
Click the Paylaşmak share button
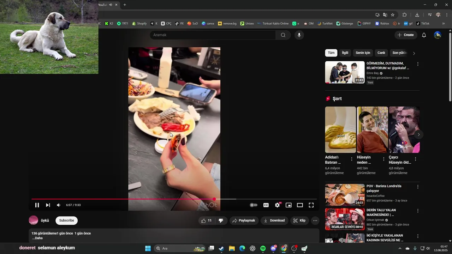click(x=244, y=220)
